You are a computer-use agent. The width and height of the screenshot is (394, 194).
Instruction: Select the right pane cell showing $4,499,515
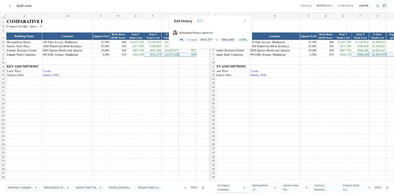click(377, 54)
